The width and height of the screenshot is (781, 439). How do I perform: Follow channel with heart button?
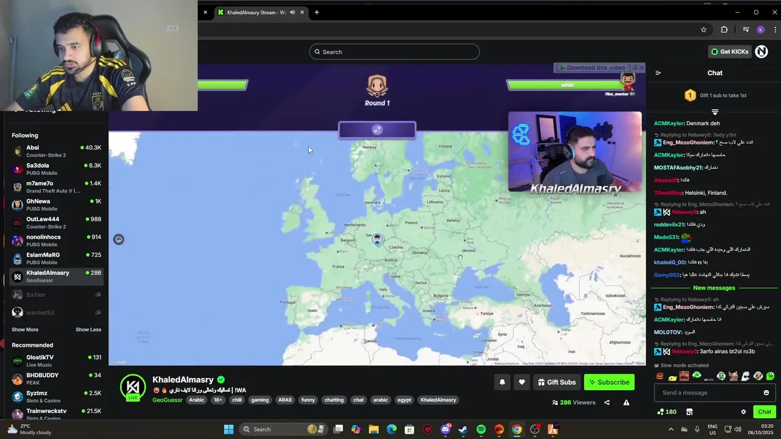coord(522,382)
